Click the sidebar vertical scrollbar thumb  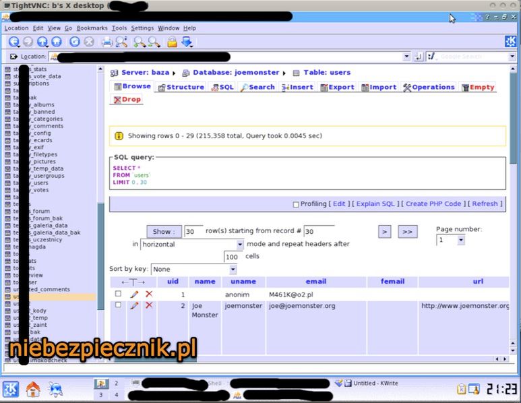(100, 256)
